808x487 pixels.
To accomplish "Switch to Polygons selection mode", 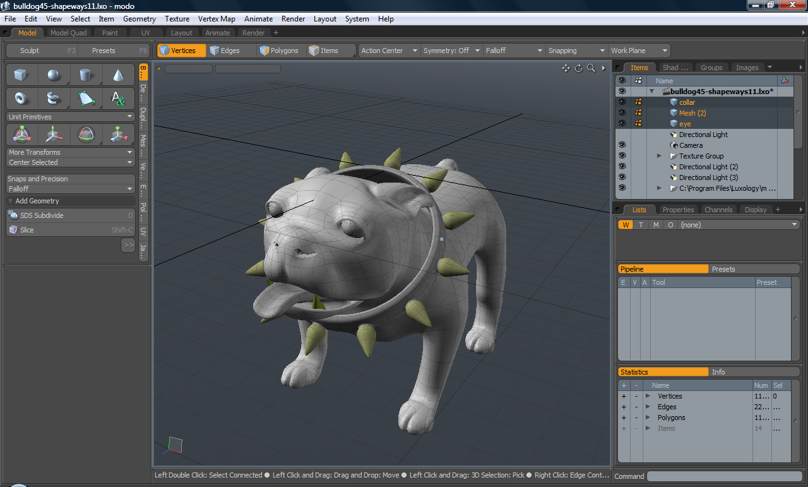I will 281,51.
